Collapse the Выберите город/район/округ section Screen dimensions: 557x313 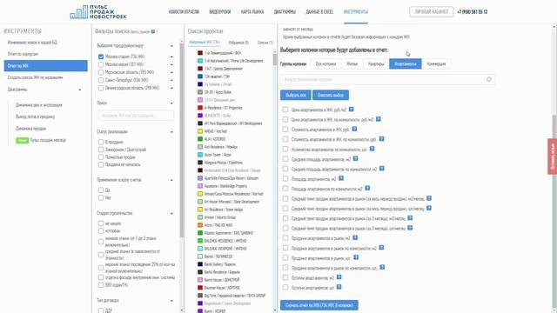click(171, 46)
